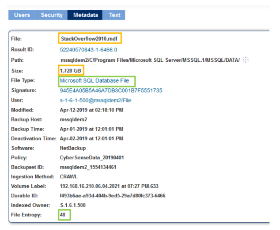Select the Modified date Apr-12-2019 value
The width and height of the screenshot is (280, 230).
[92, 110]
